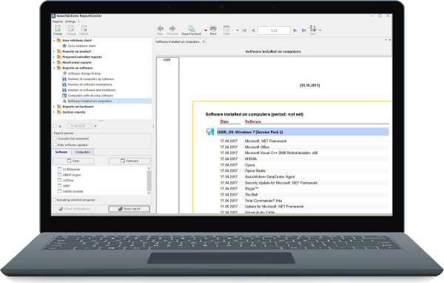Open the Table dropdown arrow
Screen dimensions: 444x283
(237, 30)
